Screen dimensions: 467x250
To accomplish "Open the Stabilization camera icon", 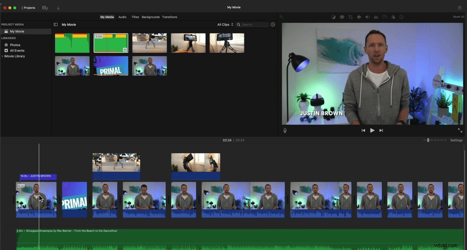I will point(359,17).
